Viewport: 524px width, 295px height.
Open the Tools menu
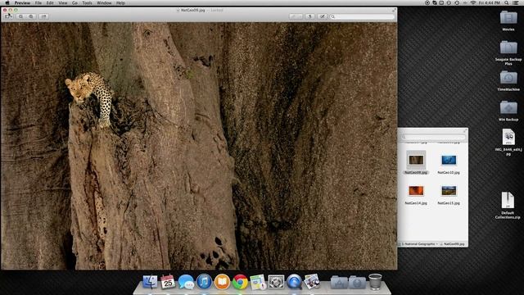[x=87, y=2]
